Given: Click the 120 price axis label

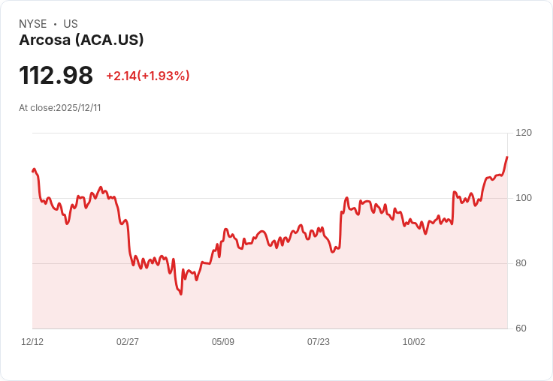Looking at the screenshot, I should [524, 133].
